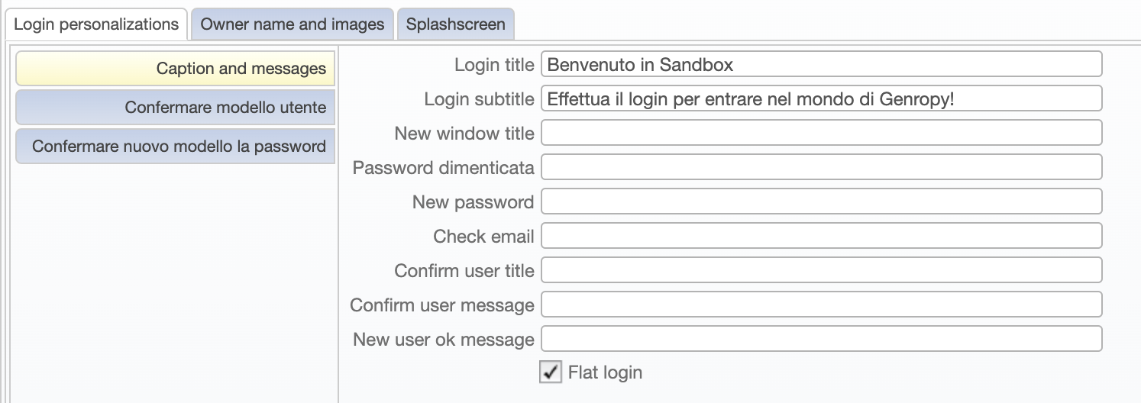Select Caption and messages panel
The width and height of the screenshot is (1141, 403).
click(x=176, y=69)
